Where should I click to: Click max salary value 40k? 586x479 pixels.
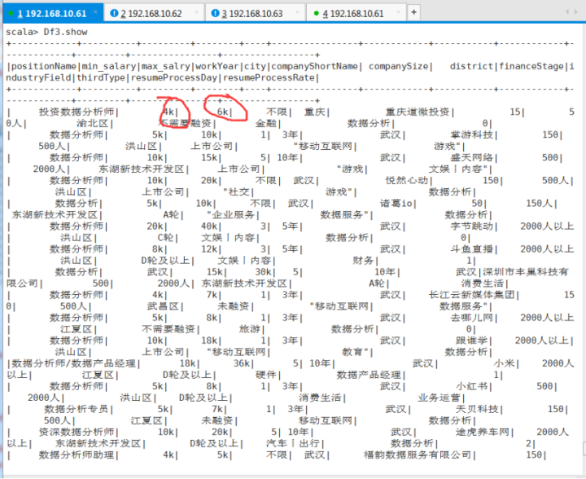[209, 226]
